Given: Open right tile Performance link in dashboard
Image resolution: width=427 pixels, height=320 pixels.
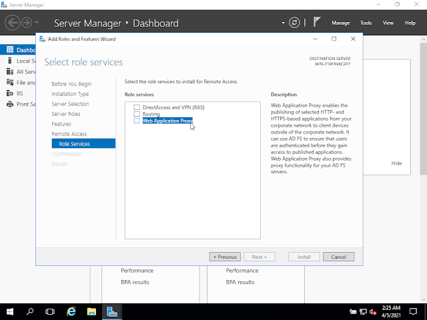Looking at the screenshot, I should click(242, 271).
